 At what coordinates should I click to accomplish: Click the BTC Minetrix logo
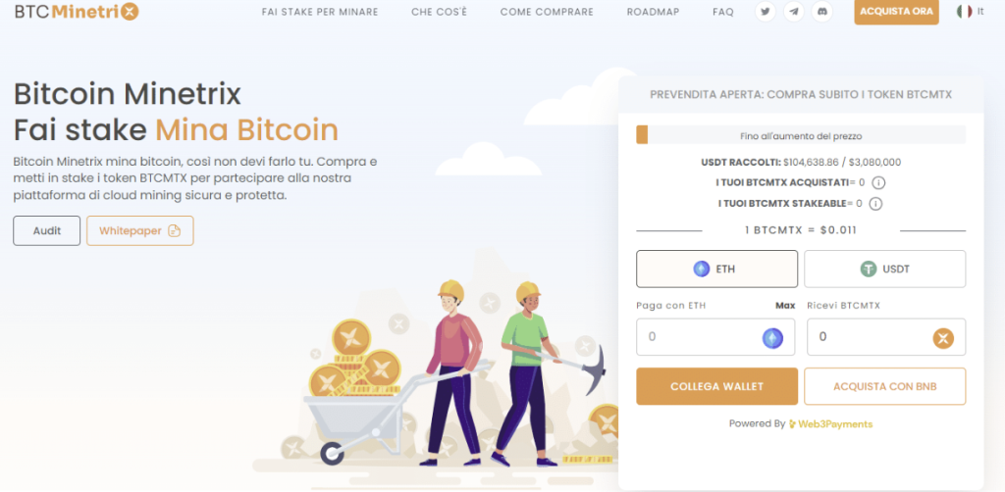click(77, 12)
